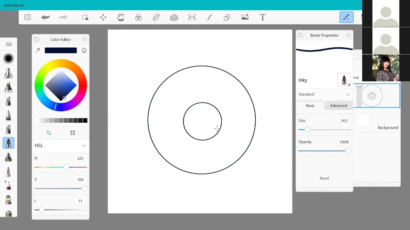
Task: Redo with the forward arrow
Action: point(63,17)
